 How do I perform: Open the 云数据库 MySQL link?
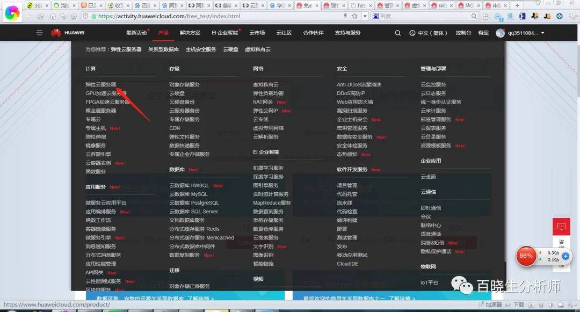click(189, 194)
